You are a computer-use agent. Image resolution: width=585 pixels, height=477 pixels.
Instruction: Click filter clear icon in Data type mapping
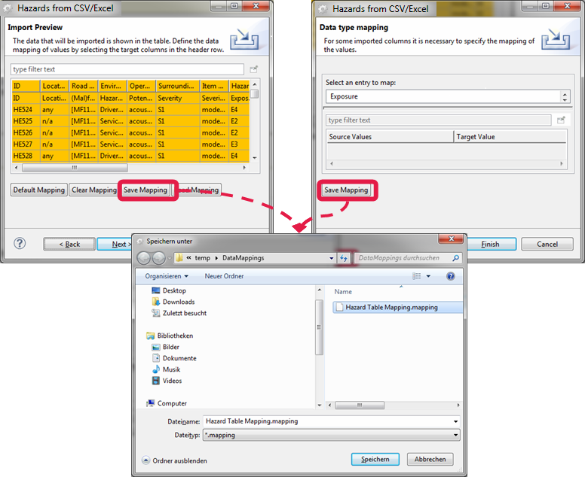point(561,120)
